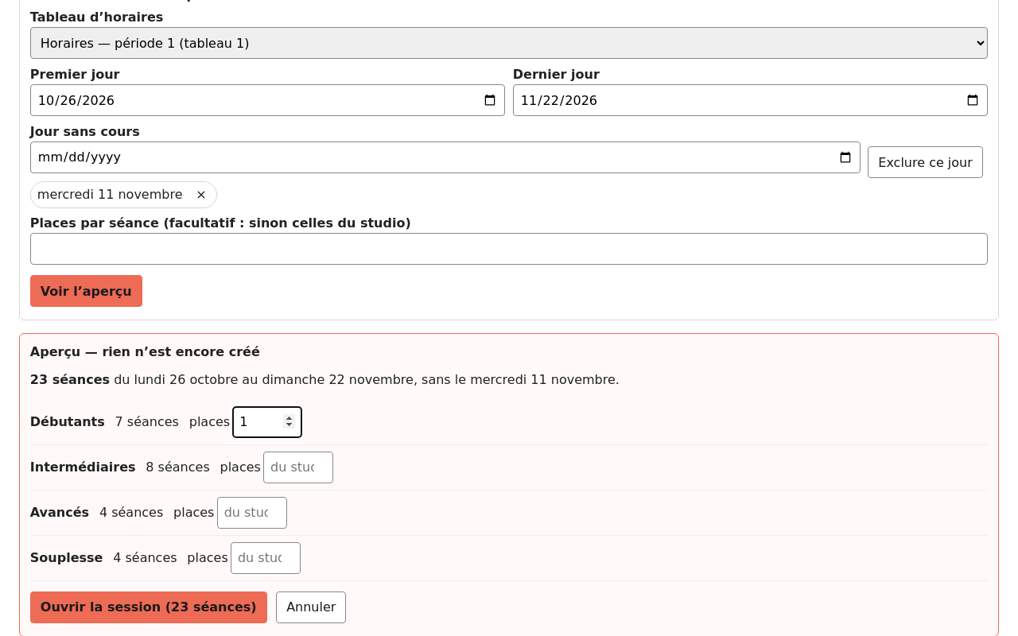Focus the Places par séance field

pyautogui.click(x=509, y=249)
